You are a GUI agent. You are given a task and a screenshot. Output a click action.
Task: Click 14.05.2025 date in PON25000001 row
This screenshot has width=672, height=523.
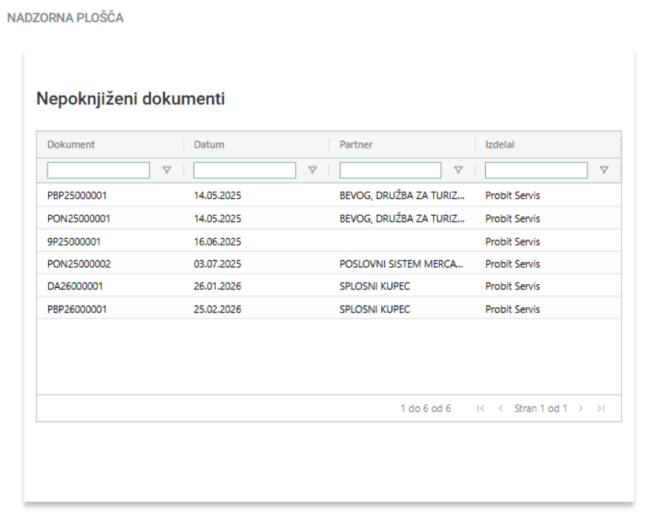217,219
